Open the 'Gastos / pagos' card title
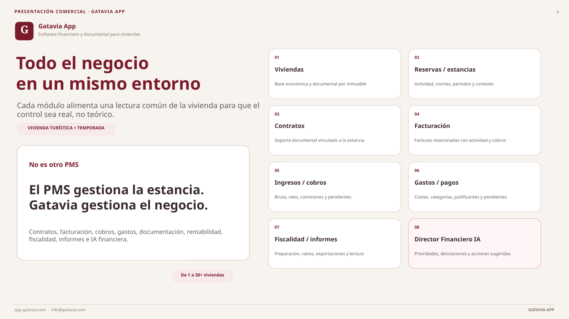 (x=436, y=183)
